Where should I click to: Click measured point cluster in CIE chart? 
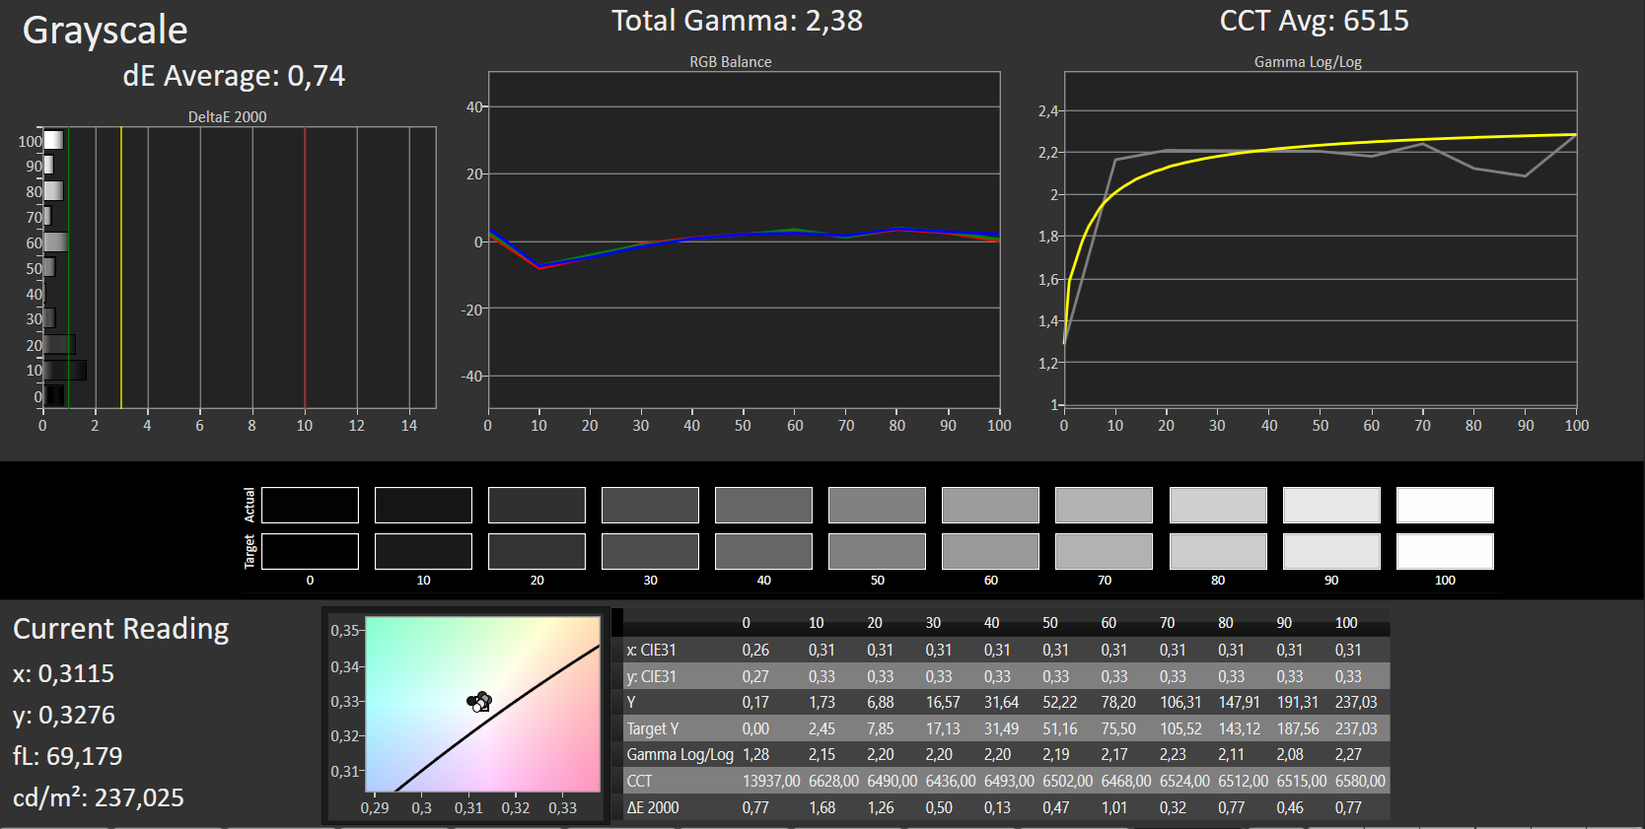click(479, 702)
